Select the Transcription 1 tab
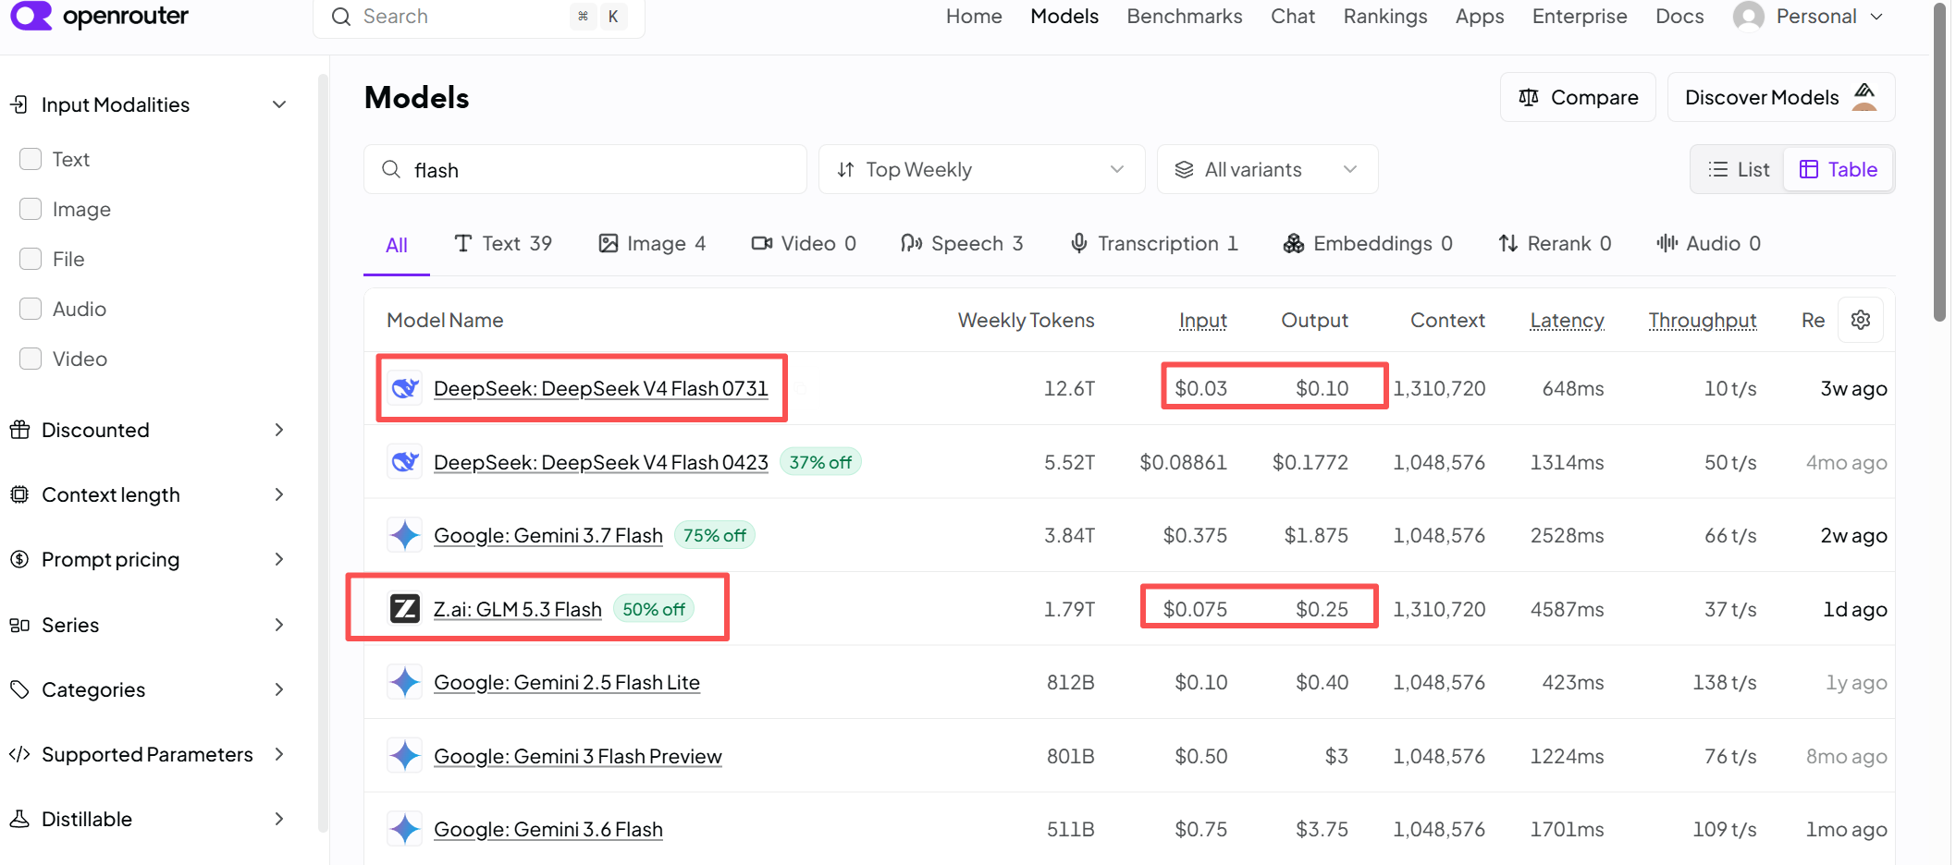 1153,243
